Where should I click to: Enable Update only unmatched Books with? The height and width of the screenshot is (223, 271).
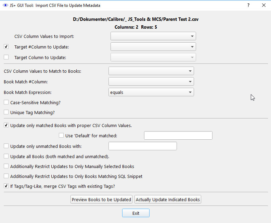tap(6, 146)
